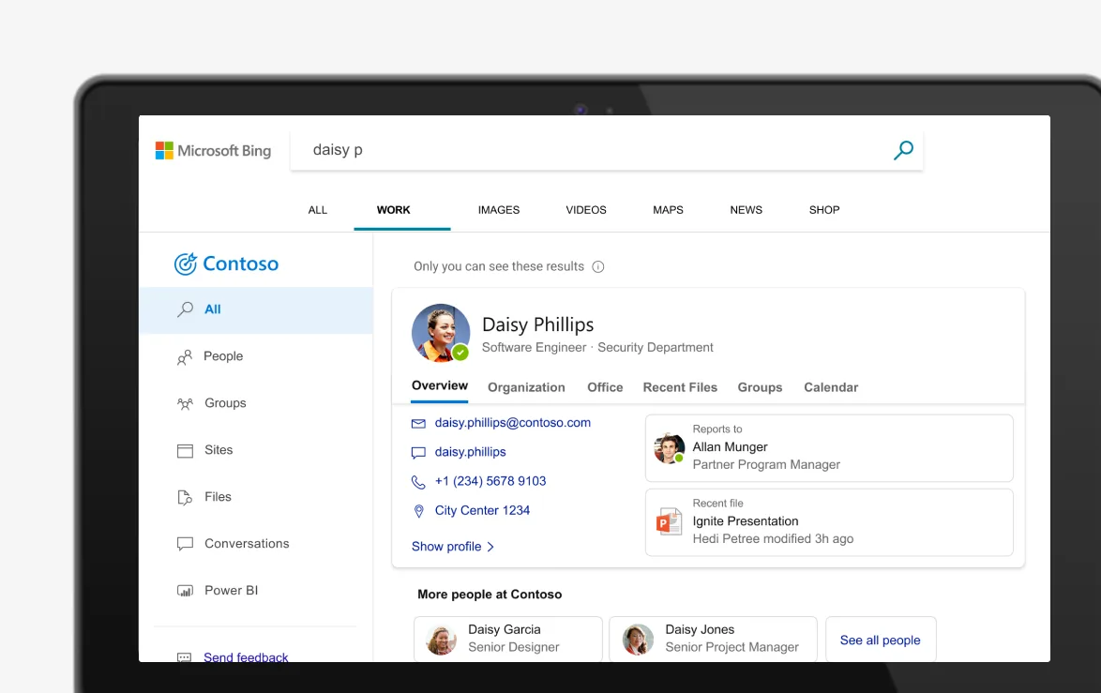
Task: Open the SHOP search tab
Action: coord(823,210)
